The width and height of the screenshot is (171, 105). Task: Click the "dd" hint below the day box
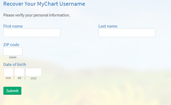click(19, 78)
